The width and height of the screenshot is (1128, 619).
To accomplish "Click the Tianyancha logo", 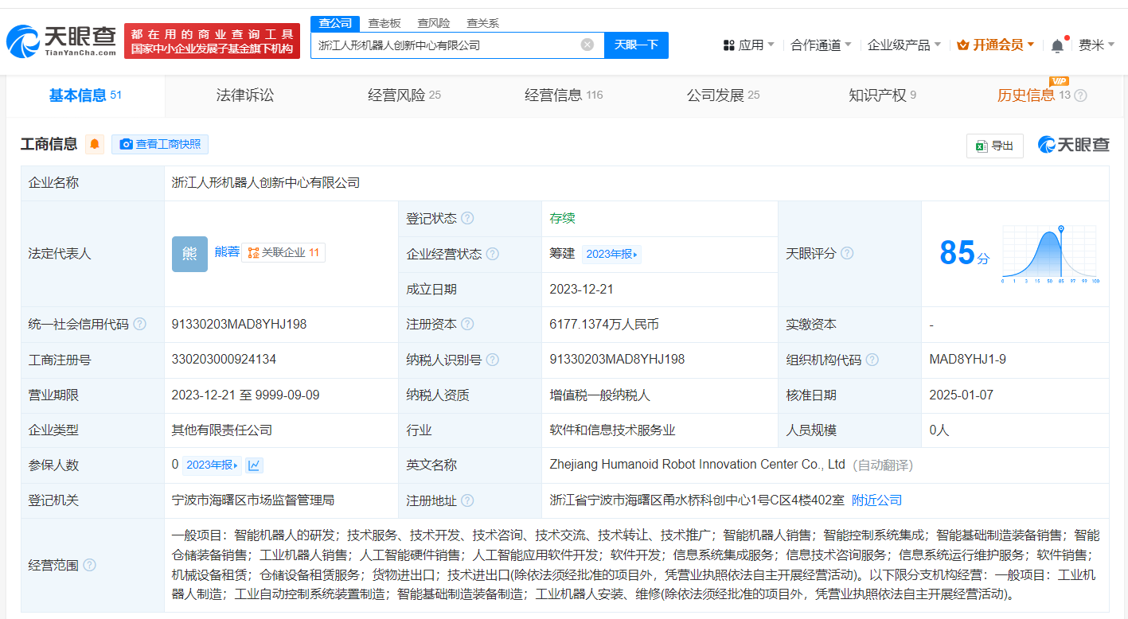I will click(60, 40).
